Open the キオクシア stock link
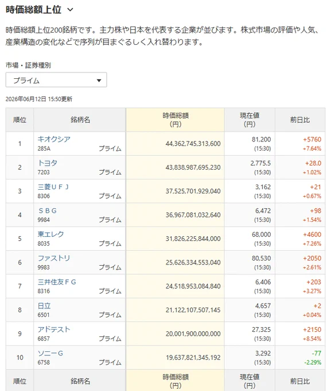The width and height of the screenshot is (331, 391). 54,139
